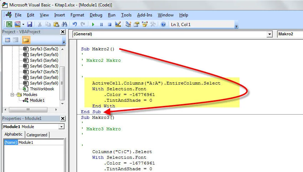Click View Object button in Project panel
The height and width of the screenshot is (172, 303).
16,40
